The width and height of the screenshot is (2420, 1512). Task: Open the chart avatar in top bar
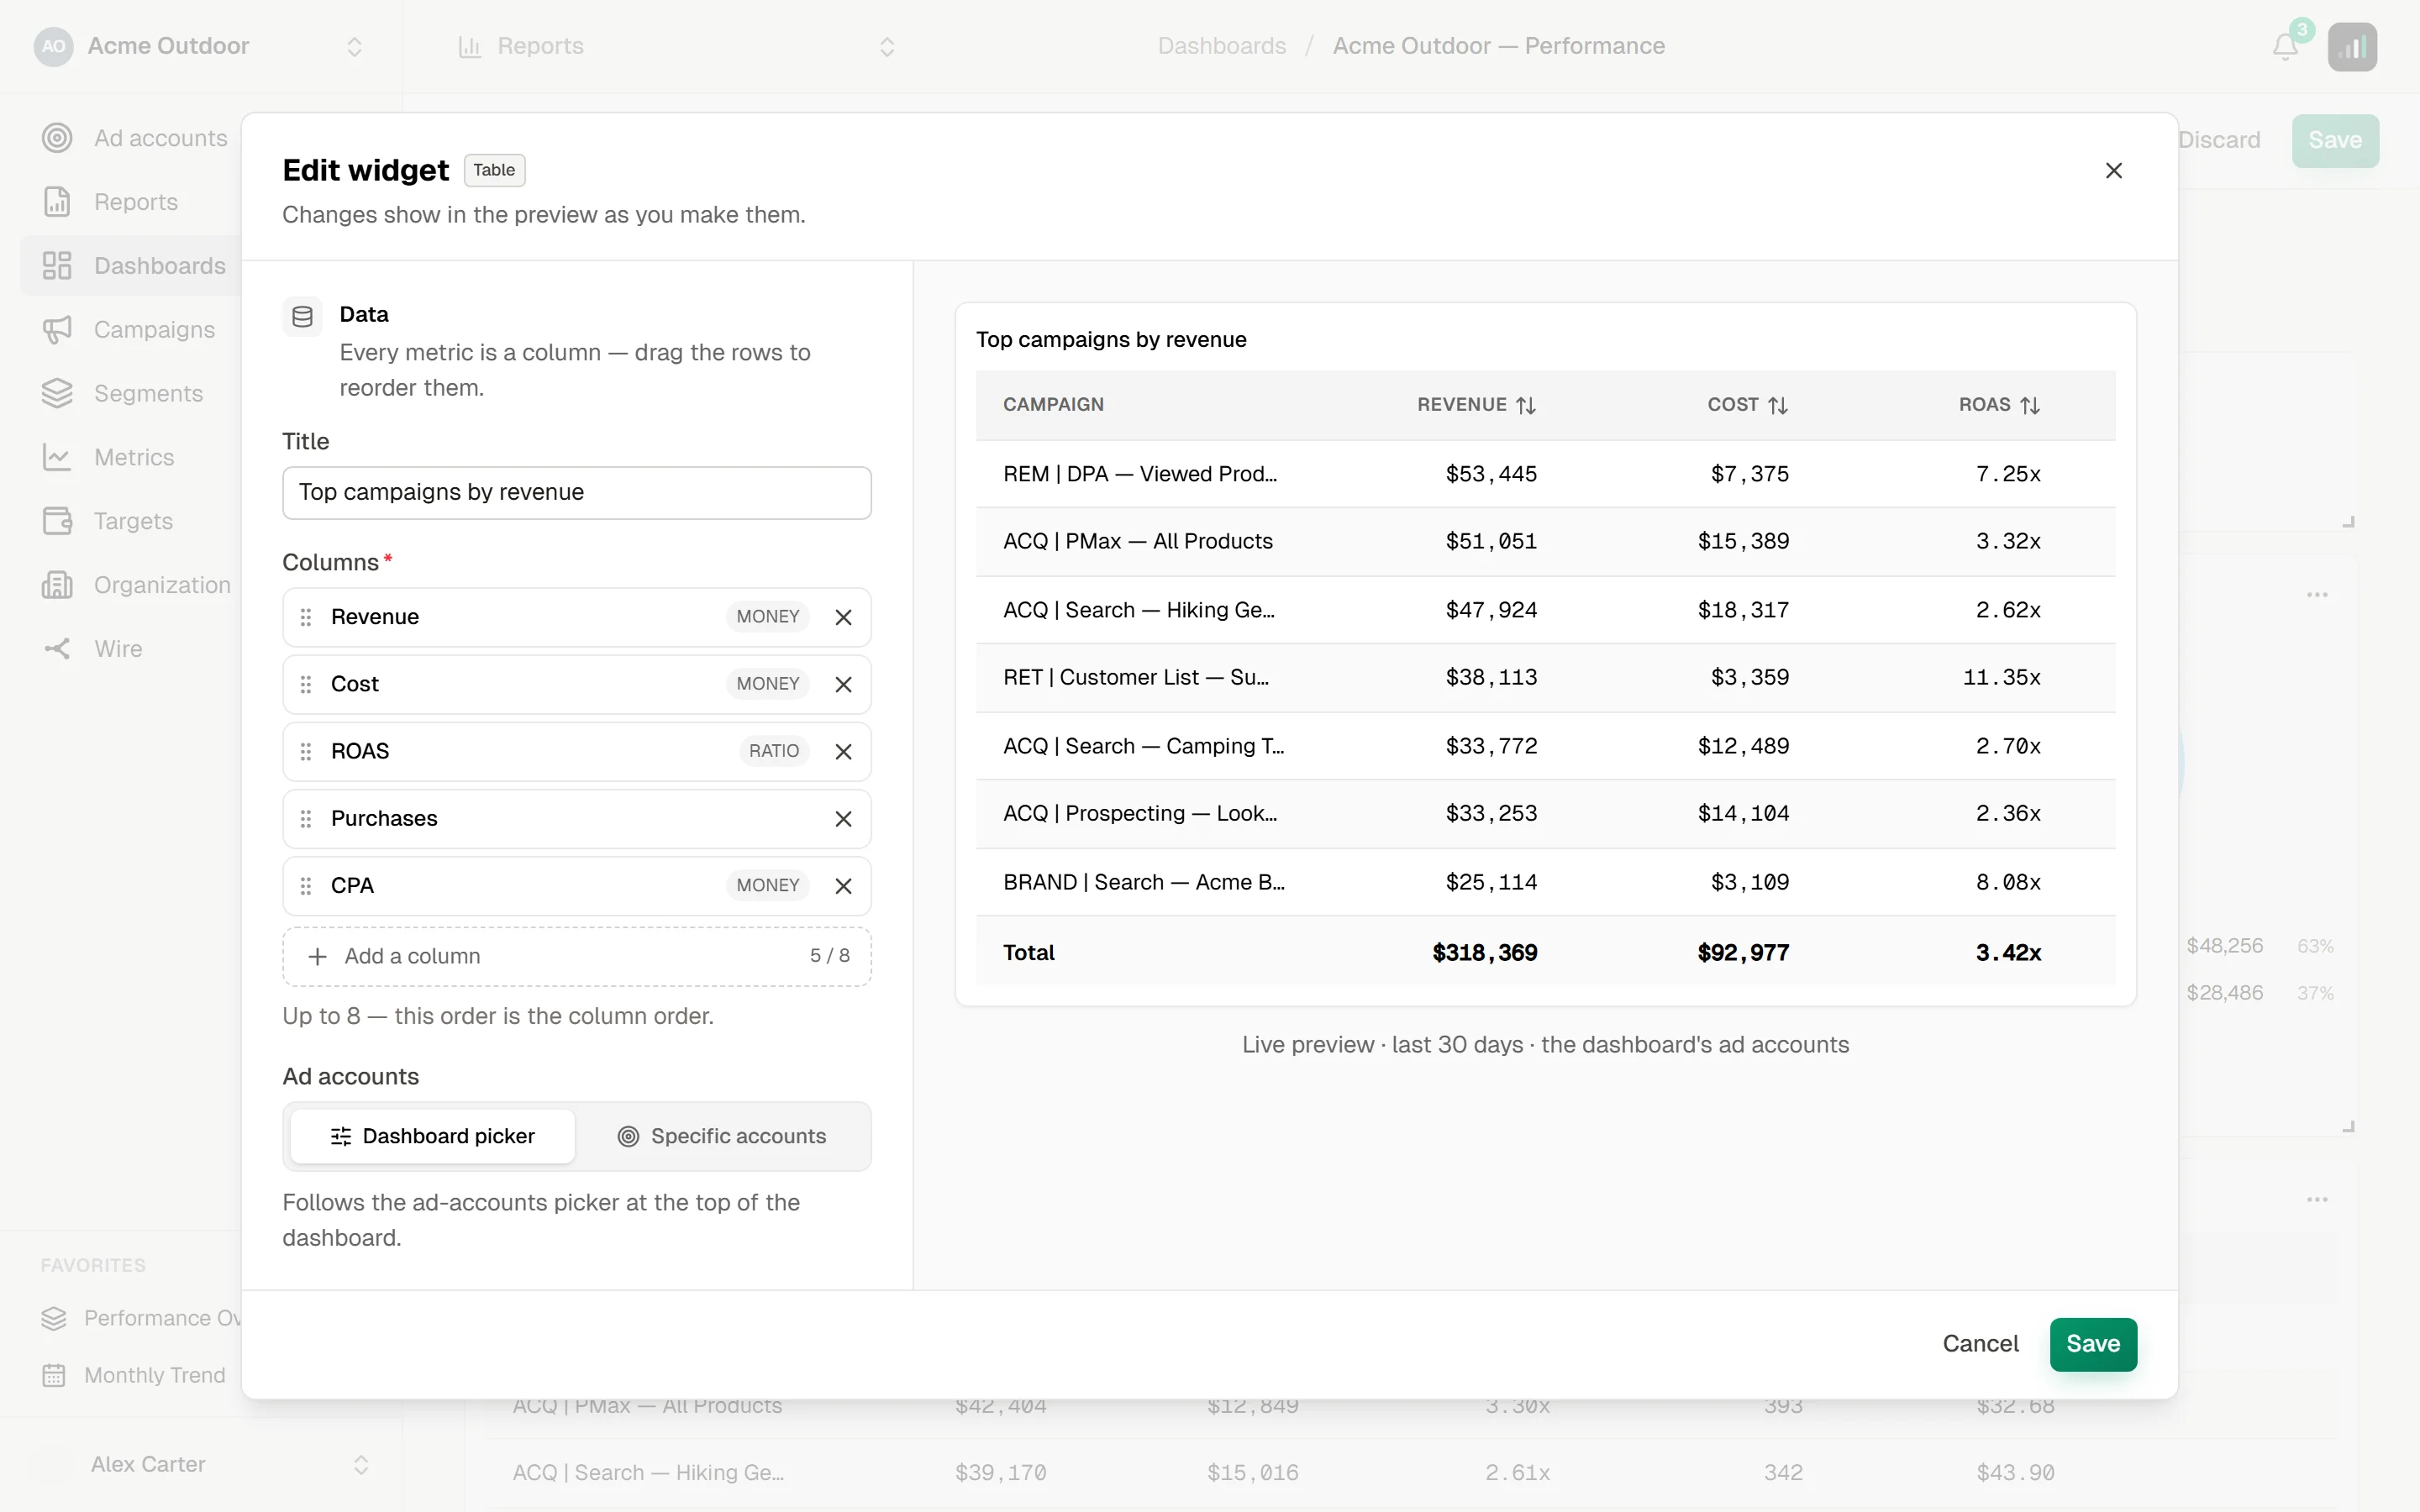(x=2352, y=47)
